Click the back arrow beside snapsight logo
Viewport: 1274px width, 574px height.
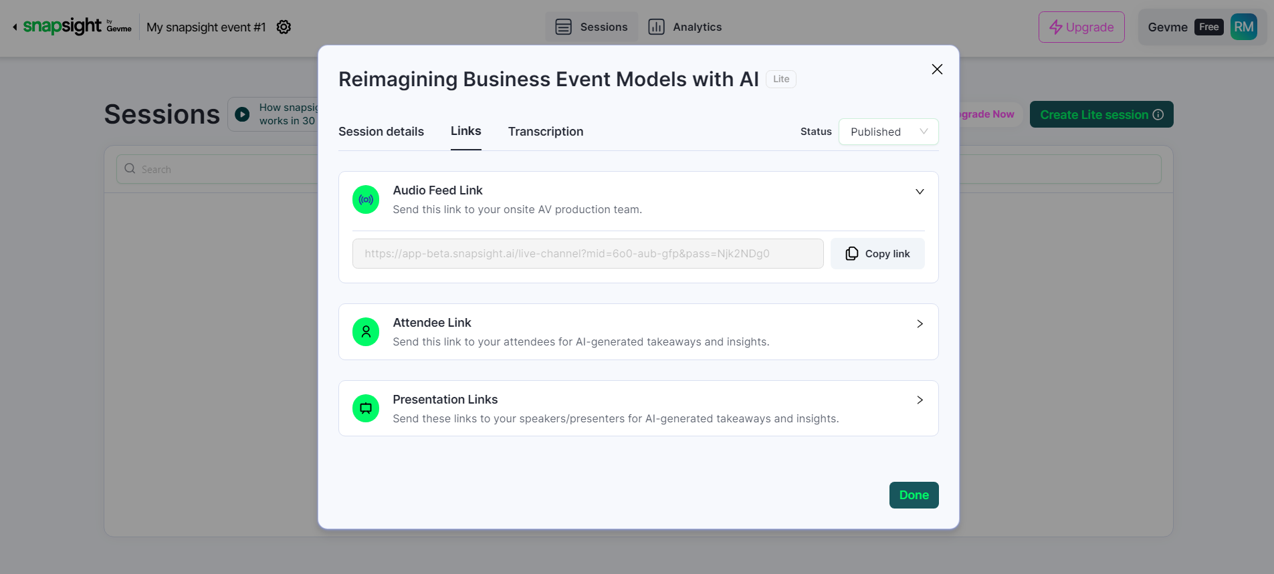pyautogui.click(x=15, y=27)
